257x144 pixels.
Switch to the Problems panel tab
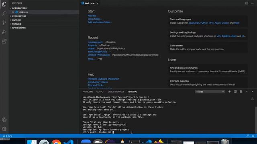point(88,92)
